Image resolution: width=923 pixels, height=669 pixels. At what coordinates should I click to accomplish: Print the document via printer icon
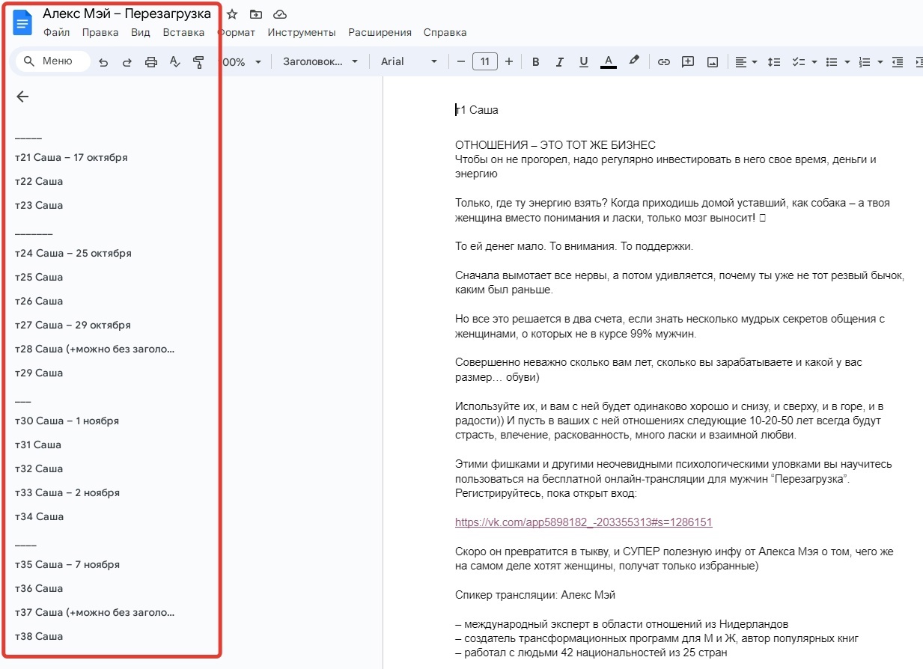(151, 62)
